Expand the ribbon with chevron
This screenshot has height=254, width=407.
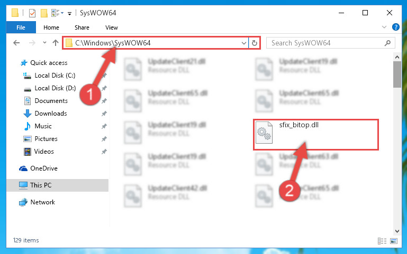[384, 27]
